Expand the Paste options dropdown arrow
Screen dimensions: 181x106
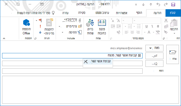click(174, 33)
